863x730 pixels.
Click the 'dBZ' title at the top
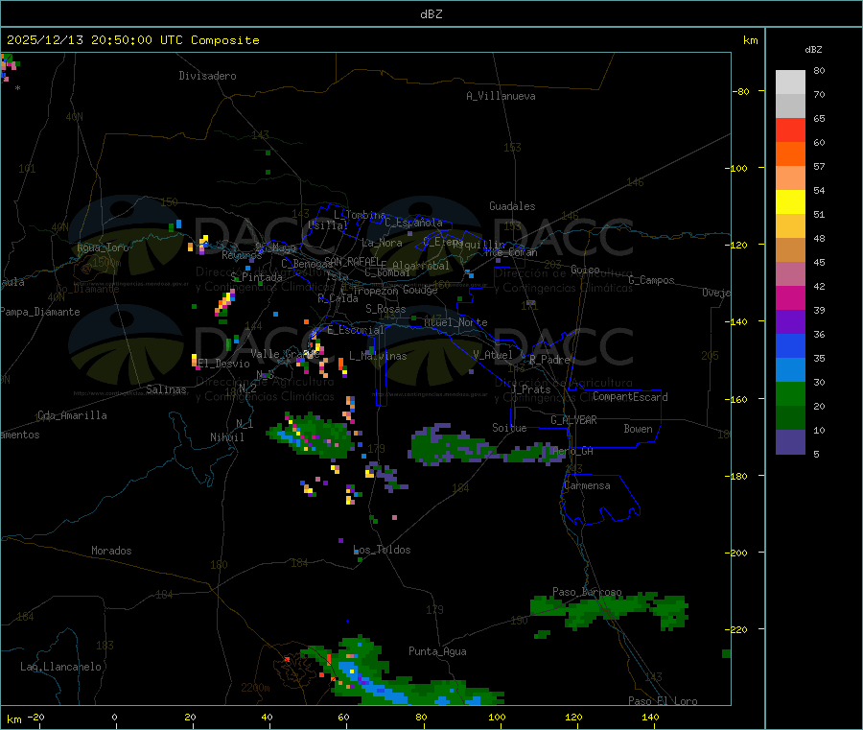point(431,14)
